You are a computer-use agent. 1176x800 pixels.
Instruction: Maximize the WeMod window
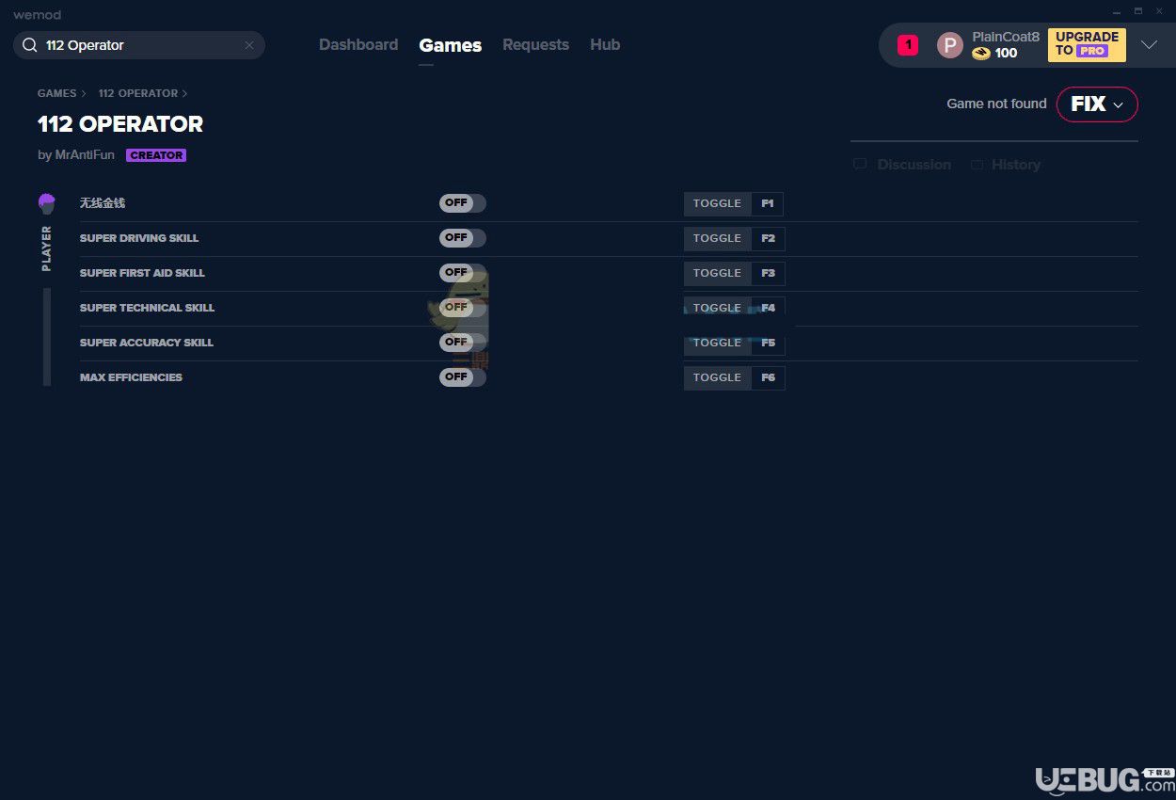[x=1137, y=11]
